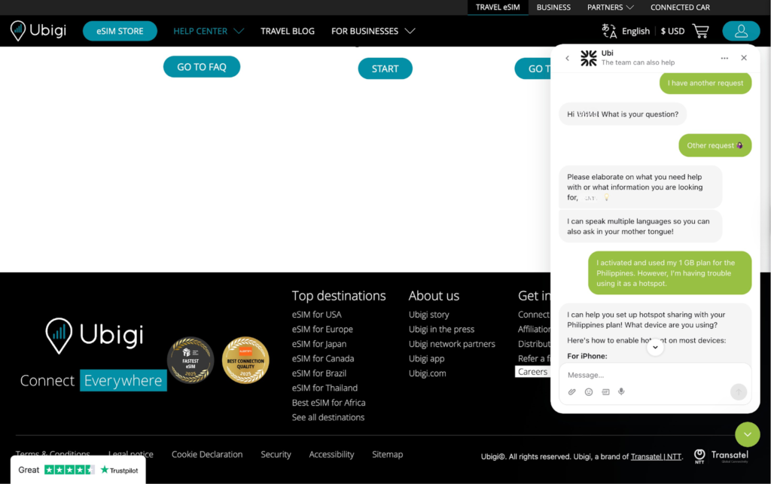Click the attachment paperclip icon in chat
This screenshot has width=771, height=484.
572,391
